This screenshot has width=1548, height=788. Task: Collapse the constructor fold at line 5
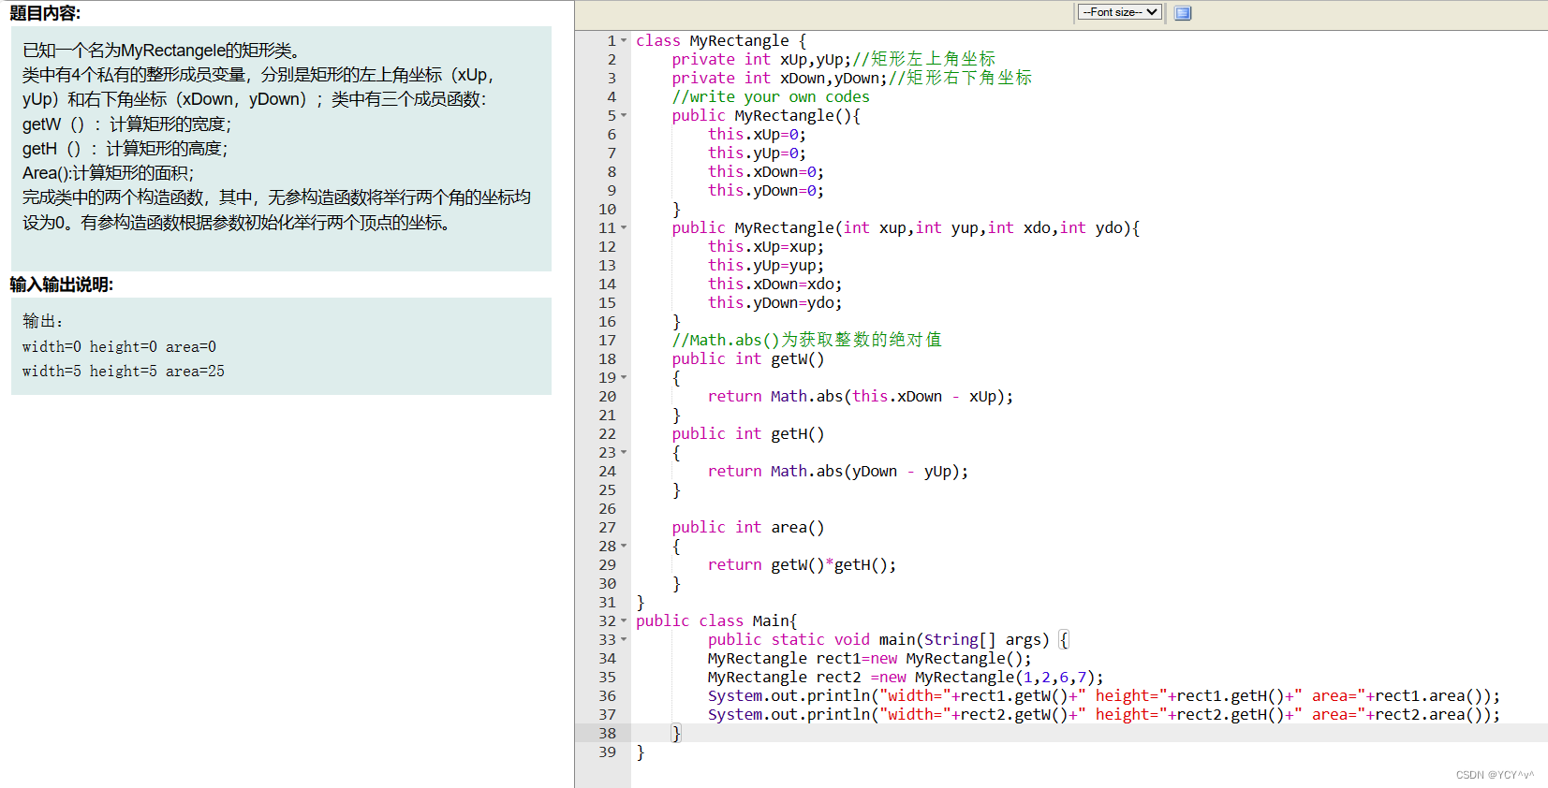pyautogui.click(x=624, y=116)
